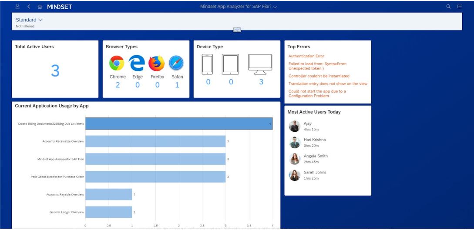Image resolution: width=474 pixels, height=230 pixels.
Task: Open the home icon in header
Action: (40, 7)
